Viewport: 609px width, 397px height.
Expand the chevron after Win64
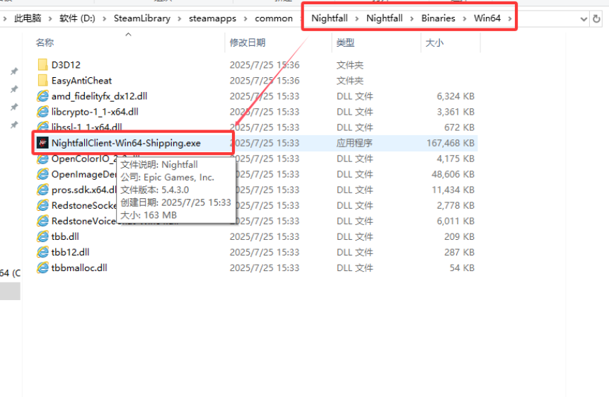510,18
